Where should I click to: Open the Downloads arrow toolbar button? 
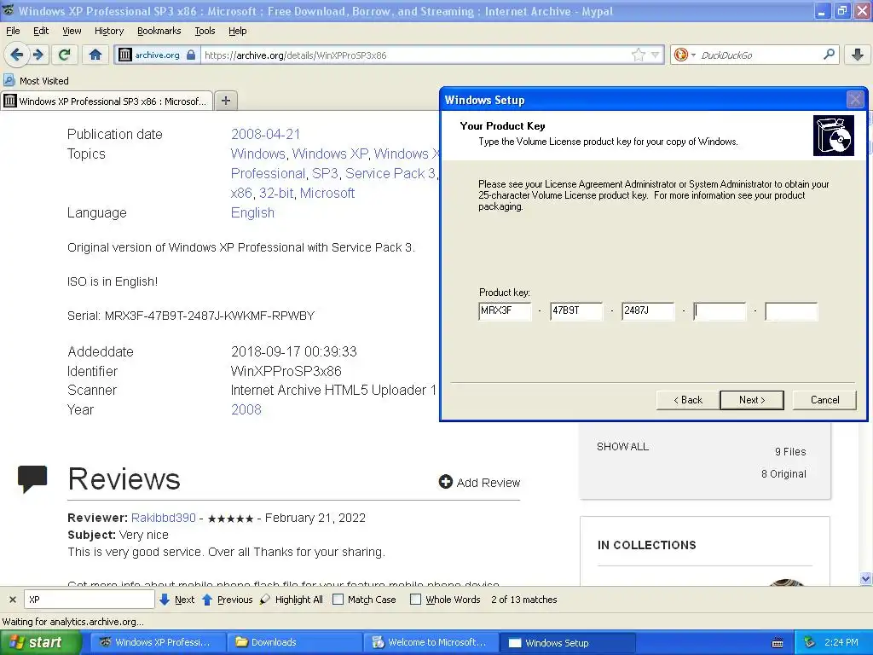[858, 55]
